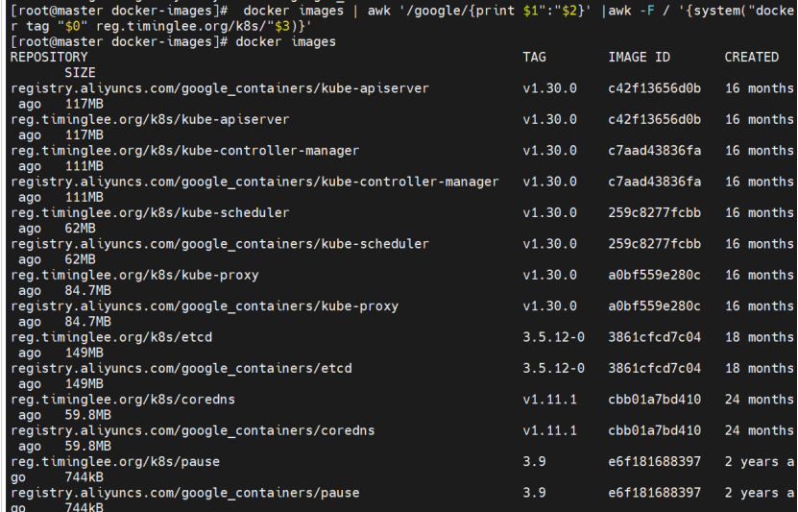Select reg.timinglee.org/k8s/kube-proxy repository text

(x=134, y=275)
